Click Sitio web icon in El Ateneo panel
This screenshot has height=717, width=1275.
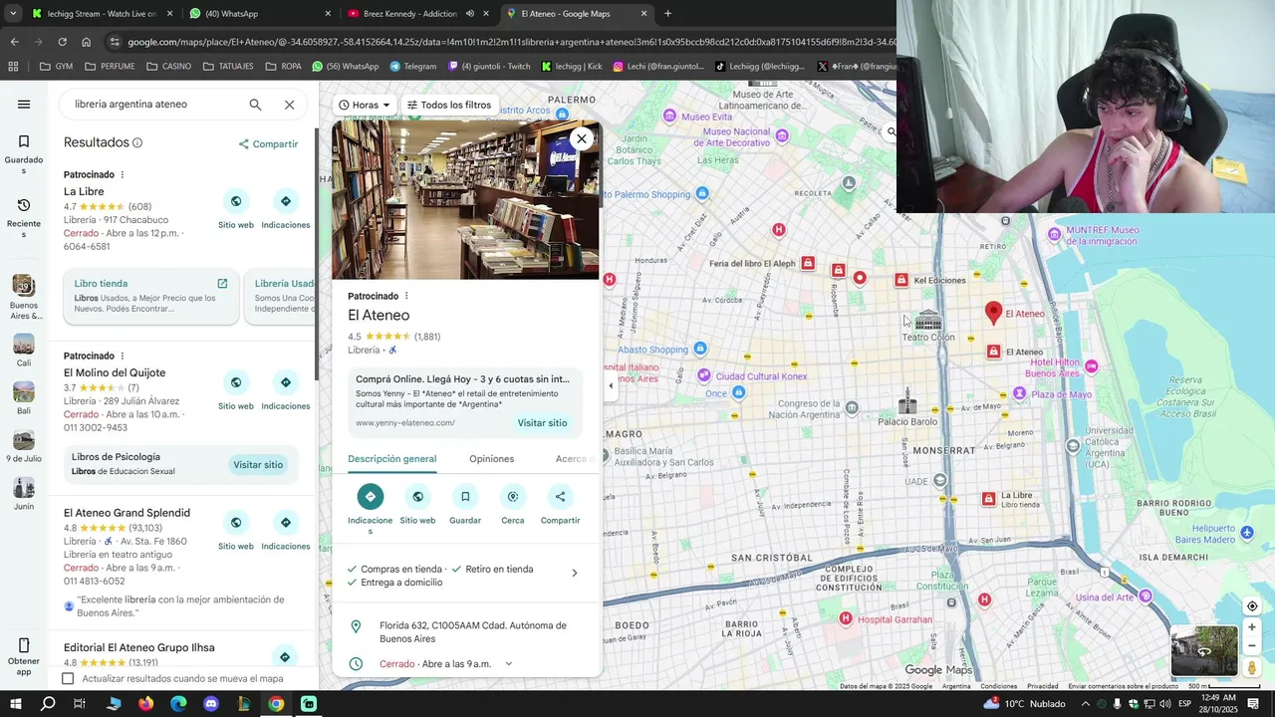417,496
